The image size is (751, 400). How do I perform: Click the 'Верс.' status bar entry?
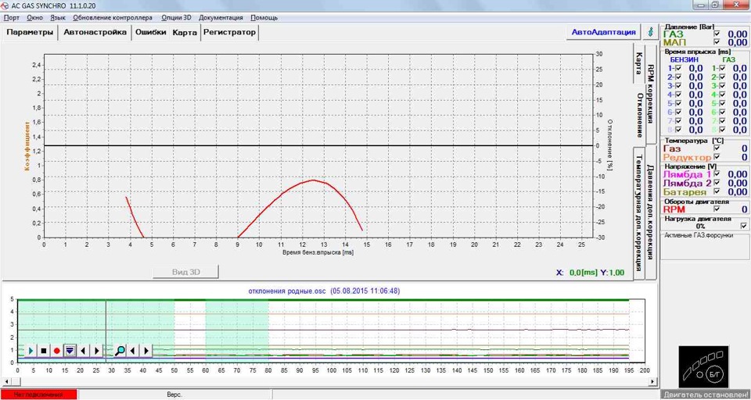coord(174,395)
